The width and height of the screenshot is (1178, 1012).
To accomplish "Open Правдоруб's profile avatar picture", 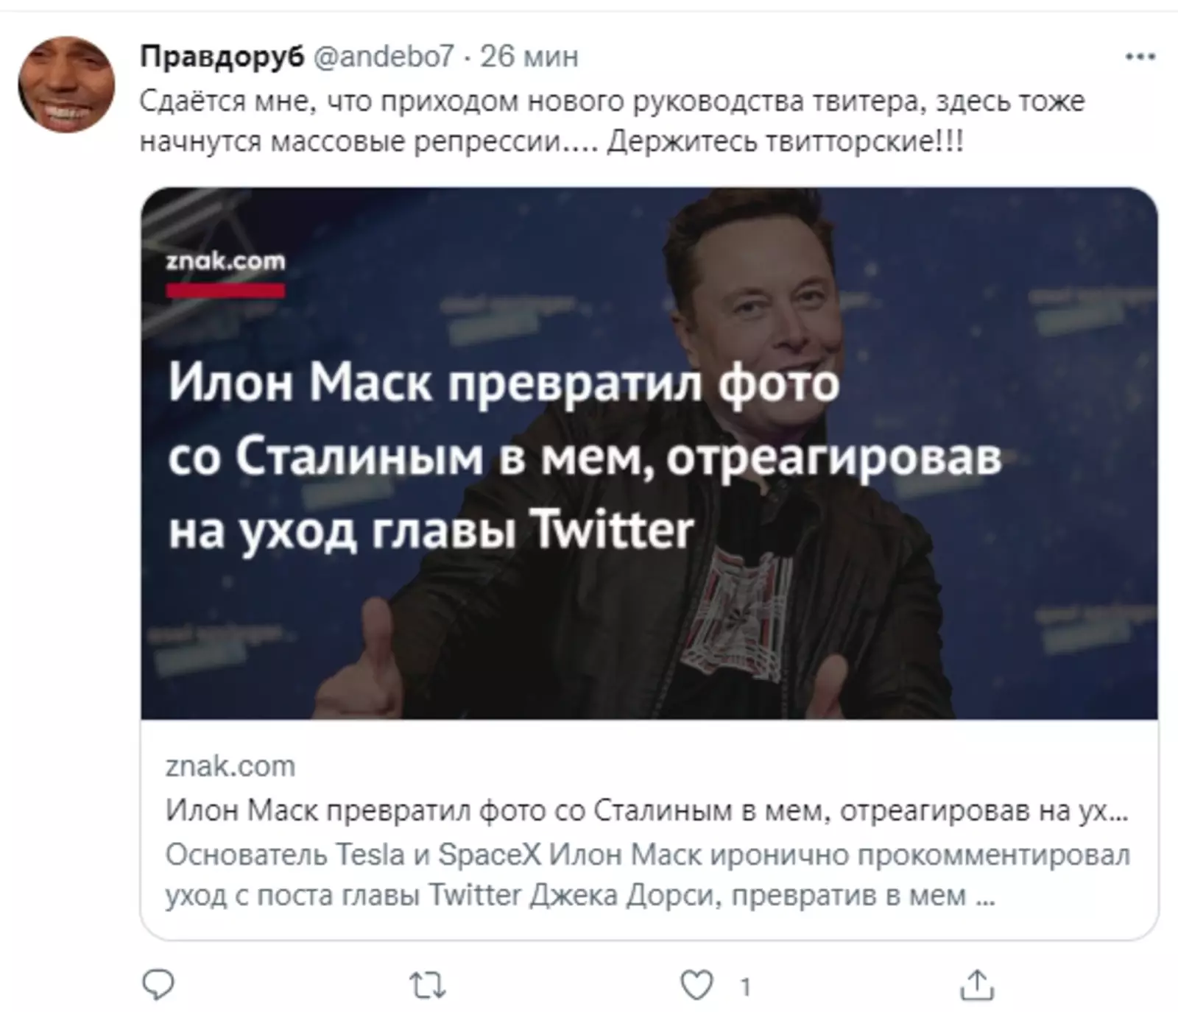I will [x=66, y=84].
